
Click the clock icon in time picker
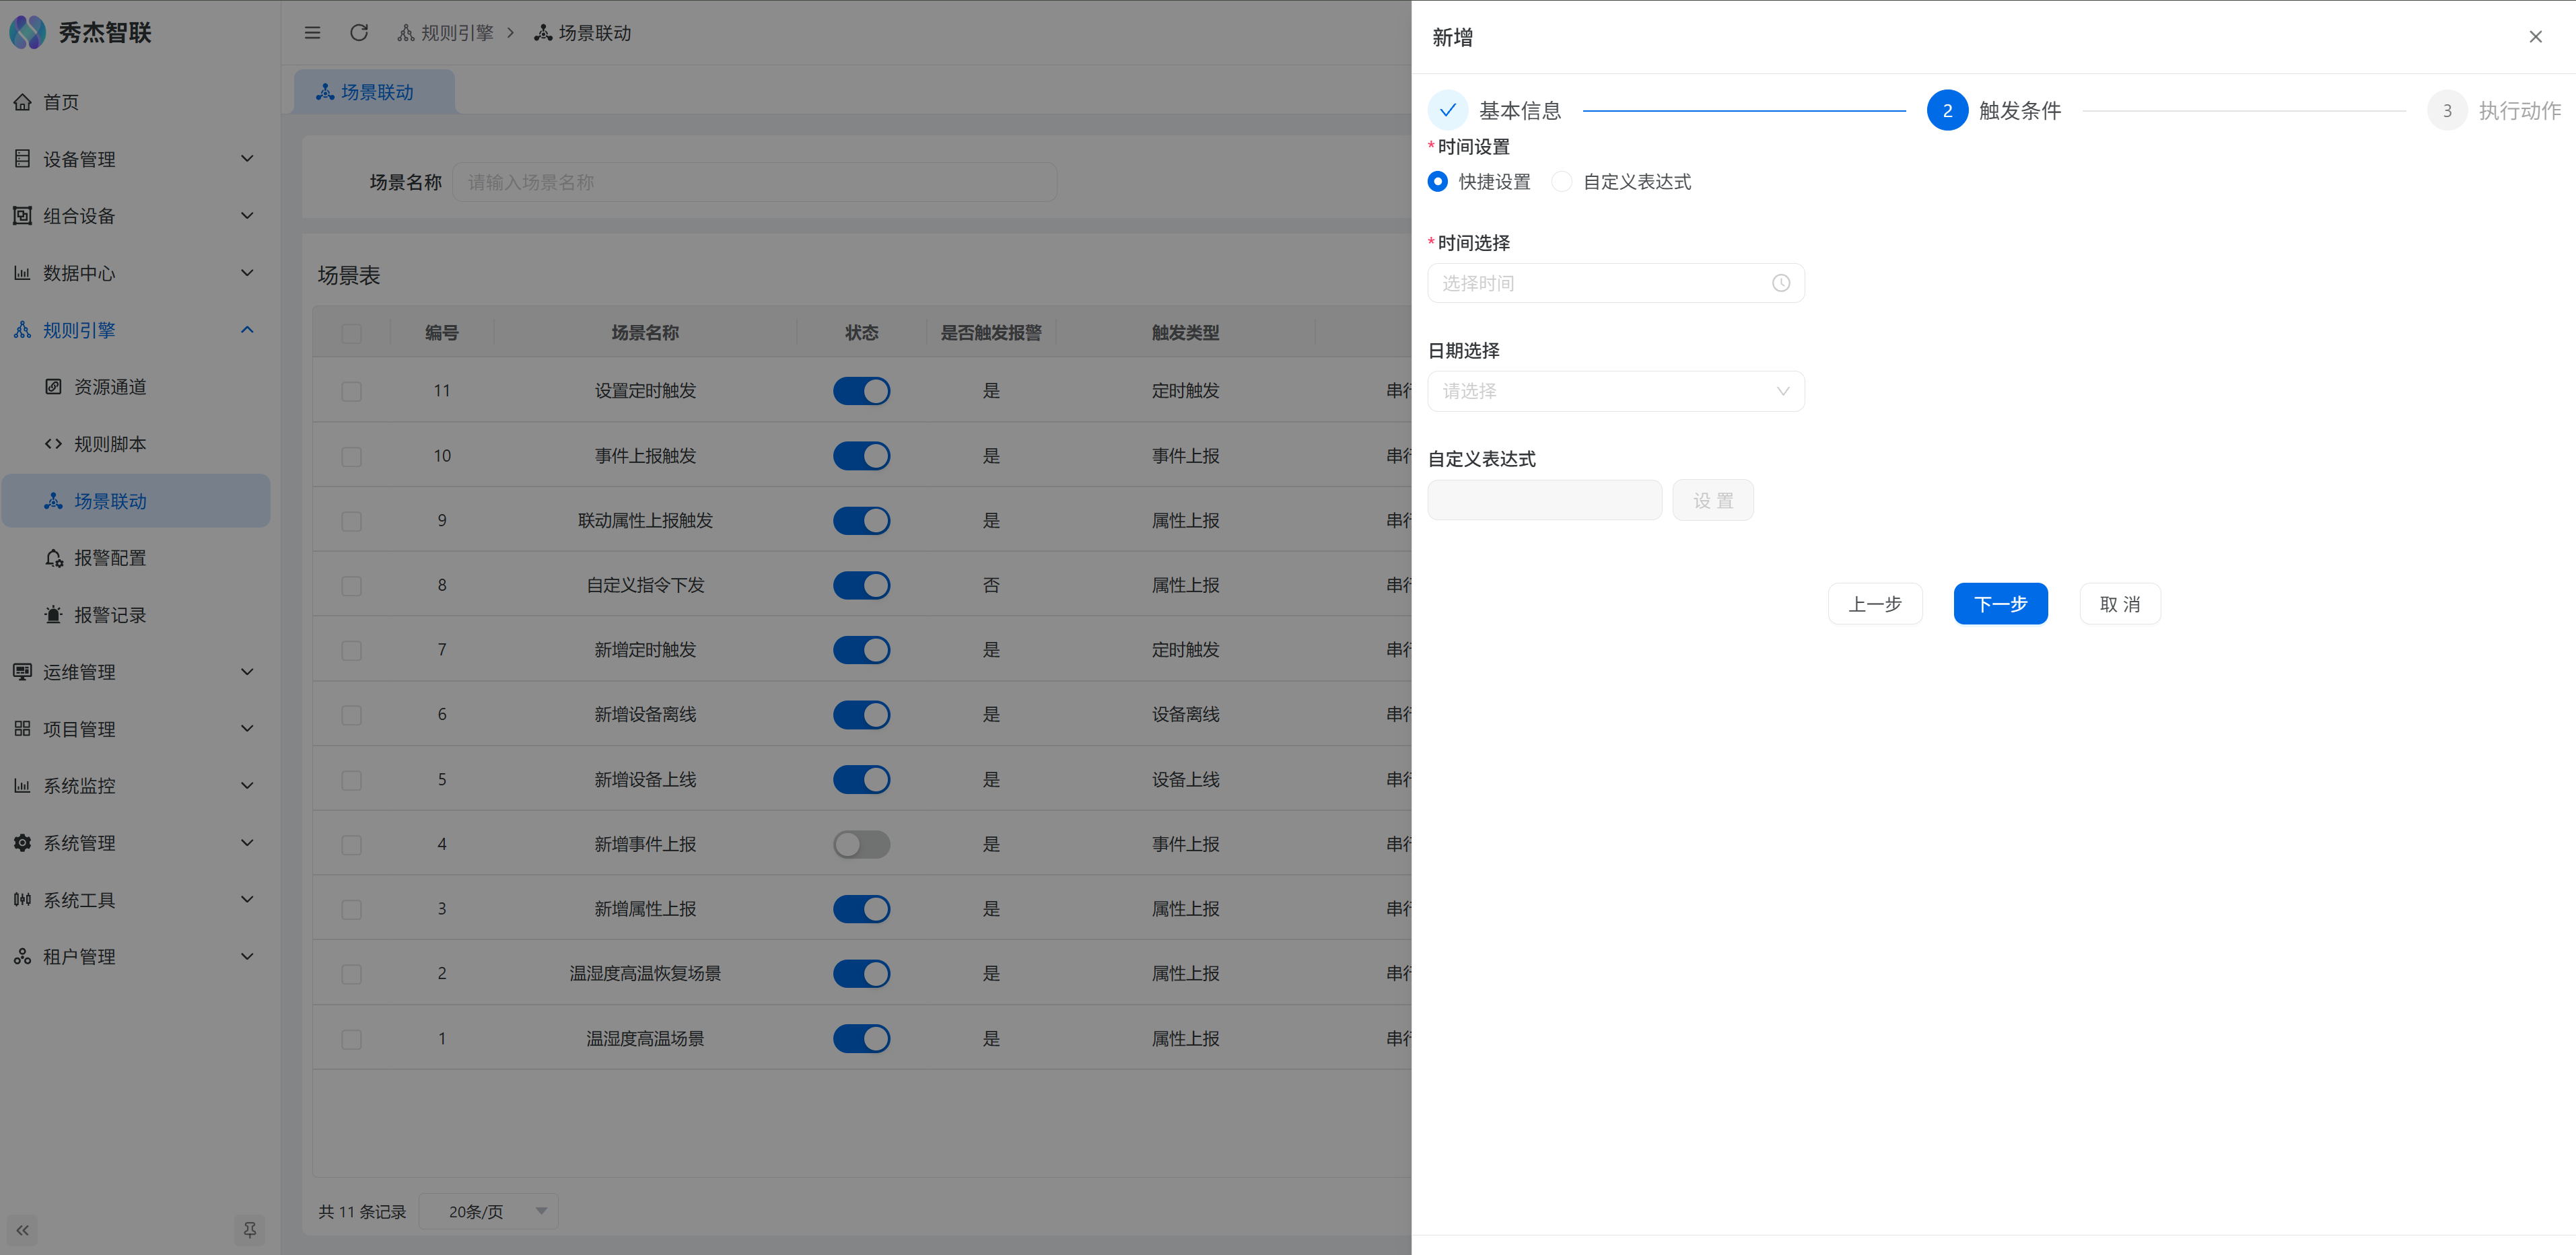click(1780, 283)
